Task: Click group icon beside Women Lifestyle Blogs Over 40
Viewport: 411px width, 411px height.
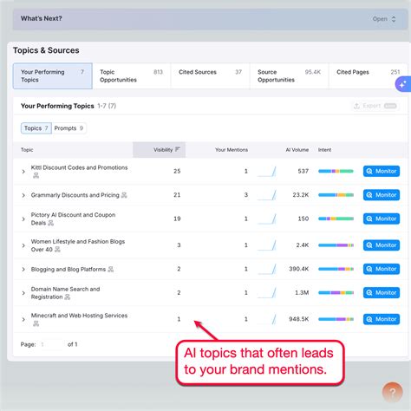Action: tap(57, 250)
